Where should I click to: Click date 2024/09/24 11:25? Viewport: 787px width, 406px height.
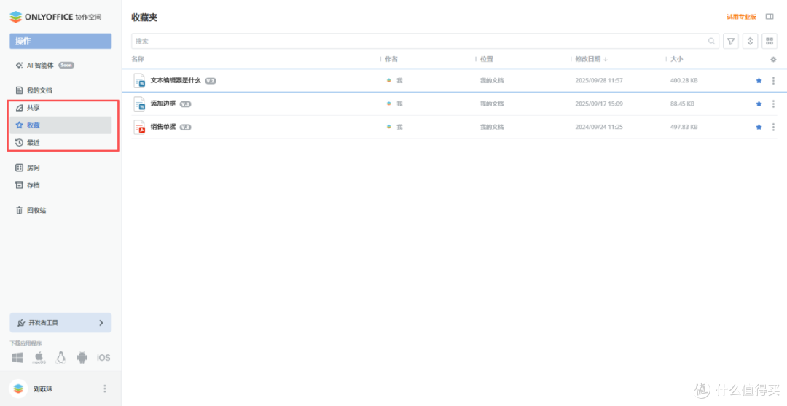599,127
